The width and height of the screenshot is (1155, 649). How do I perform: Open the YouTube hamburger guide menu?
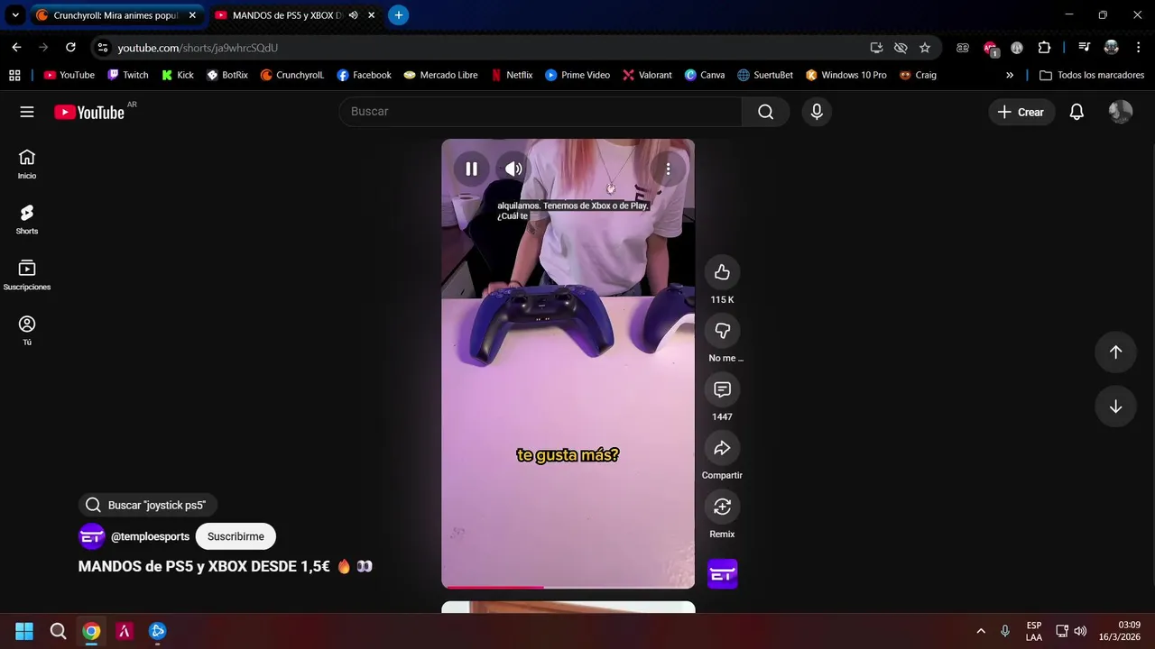(27, 112)
